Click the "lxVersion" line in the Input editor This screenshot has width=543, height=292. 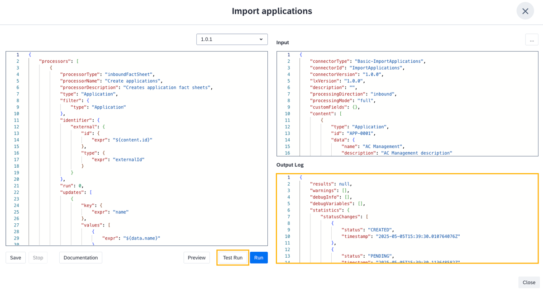pos(338,81)
